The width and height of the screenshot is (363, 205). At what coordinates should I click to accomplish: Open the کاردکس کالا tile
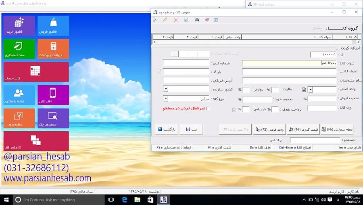click(x=36, y=141)
